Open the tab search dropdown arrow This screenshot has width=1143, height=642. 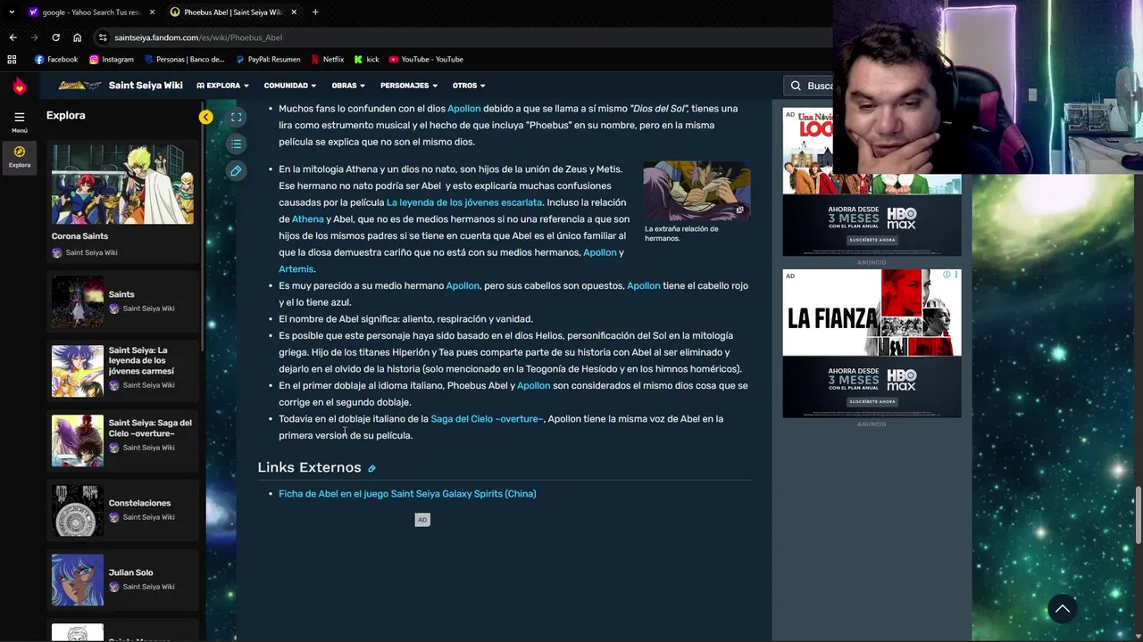pos(11,12)
